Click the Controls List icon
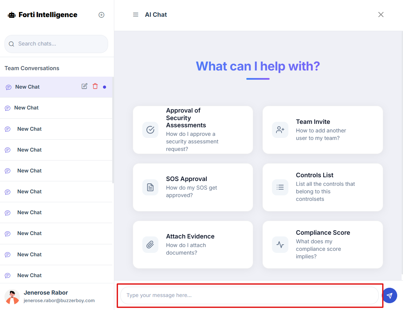The width and height of the screenshot is (403, 310). [280, 187]
